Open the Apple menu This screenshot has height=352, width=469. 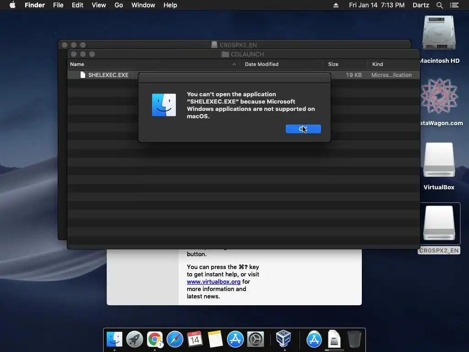click(x=12, y=5)
